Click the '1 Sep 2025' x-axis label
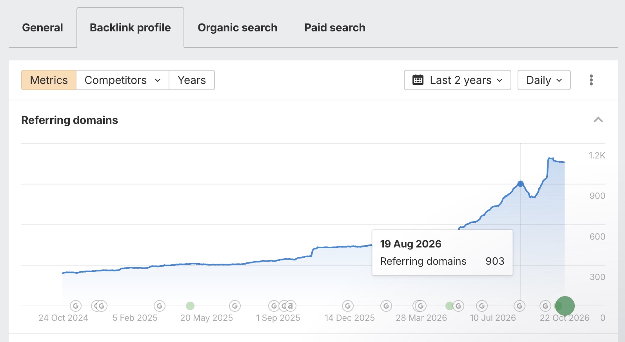 tap(278, 318)
